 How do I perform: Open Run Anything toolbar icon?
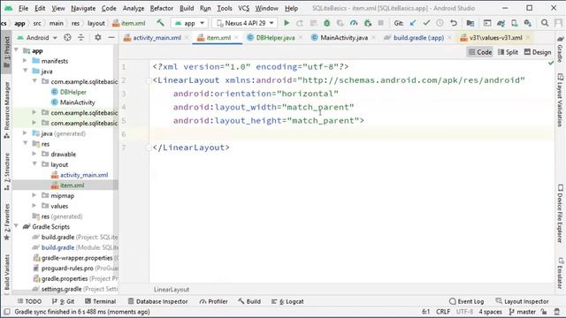(x=487, y=23)
